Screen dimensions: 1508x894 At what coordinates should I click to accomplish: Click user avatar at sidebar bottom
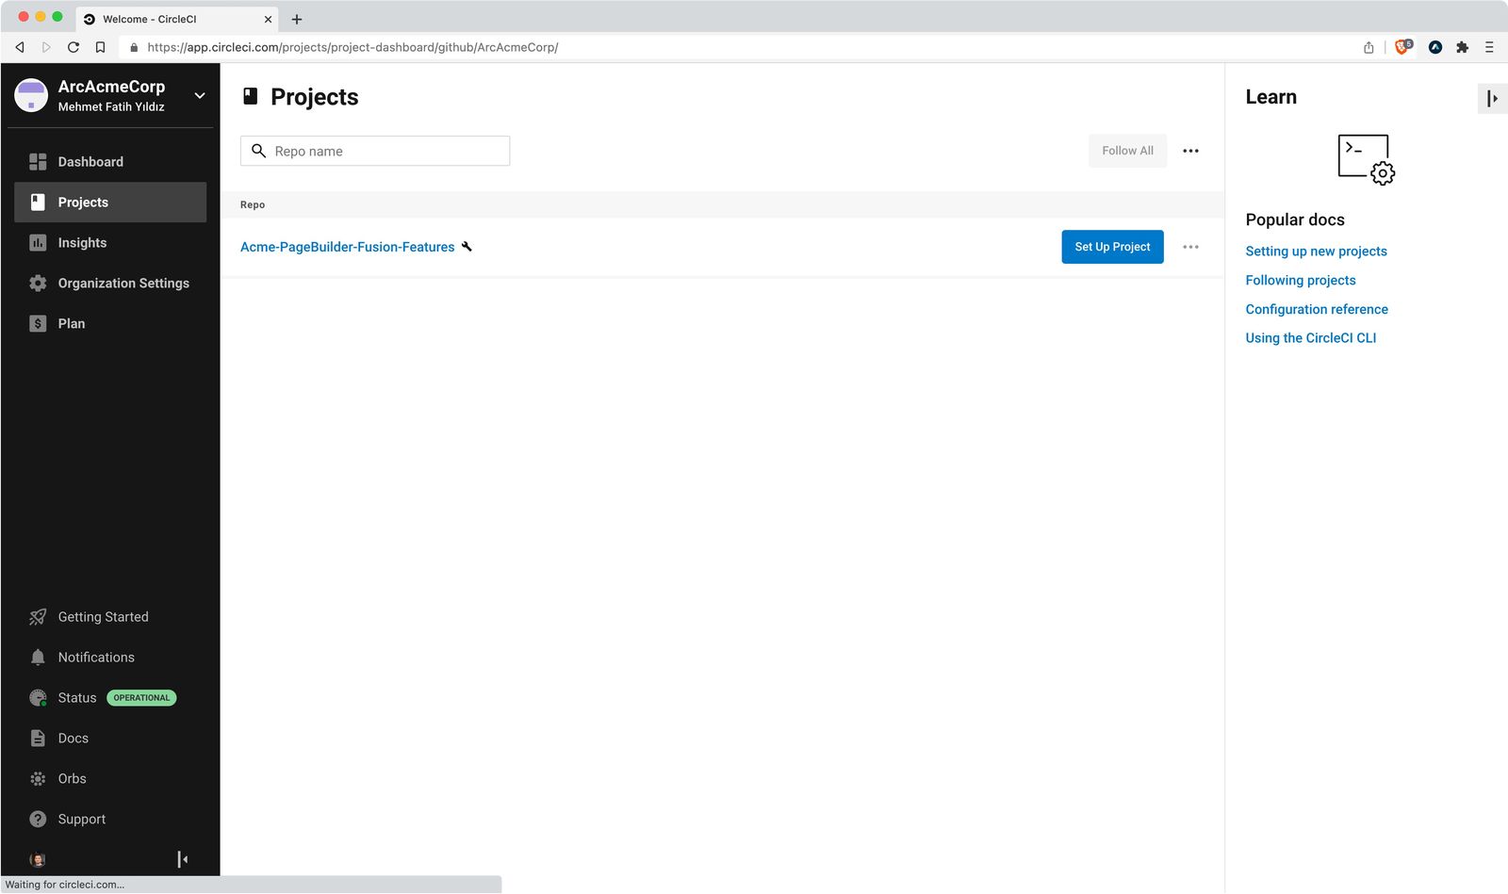coord(38,859)
